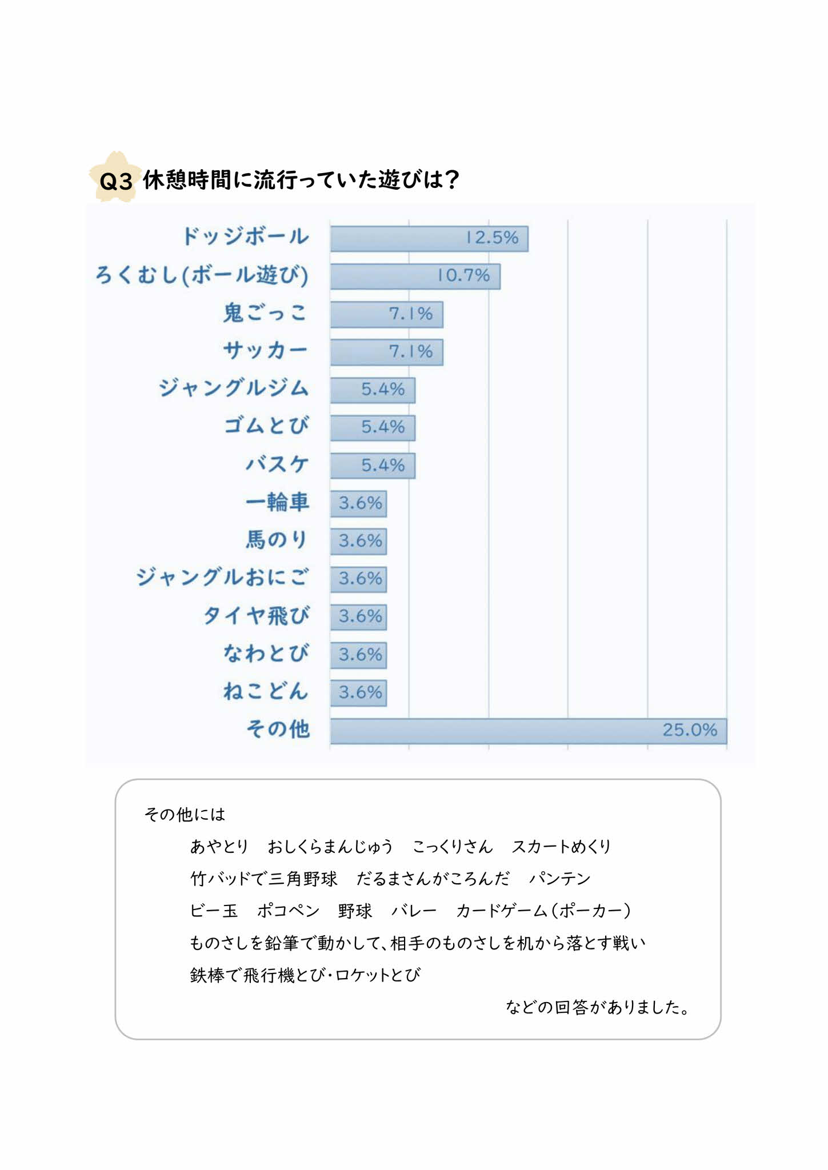Click the 鬼ごっこ 7.1% bar
Screen dimensions: 828x1170
pos(387,314)
